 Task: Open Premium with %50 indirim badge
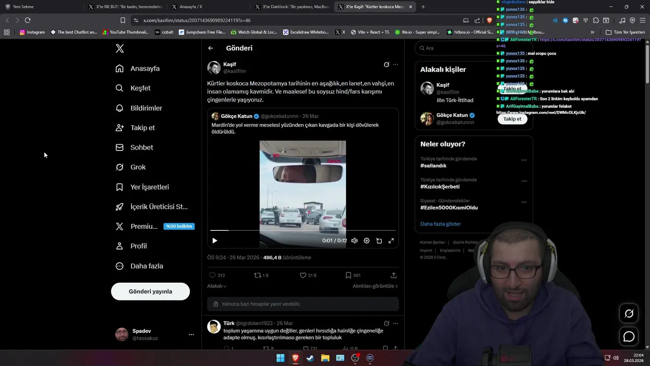155,226
